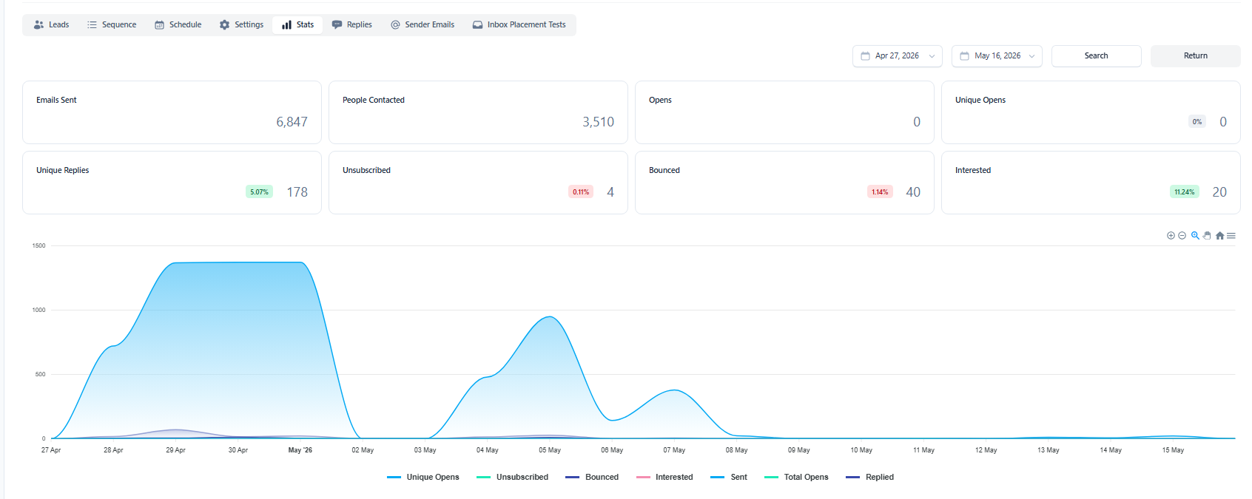
Task: Toggle the Total Opens legend series
Action: 796,478
